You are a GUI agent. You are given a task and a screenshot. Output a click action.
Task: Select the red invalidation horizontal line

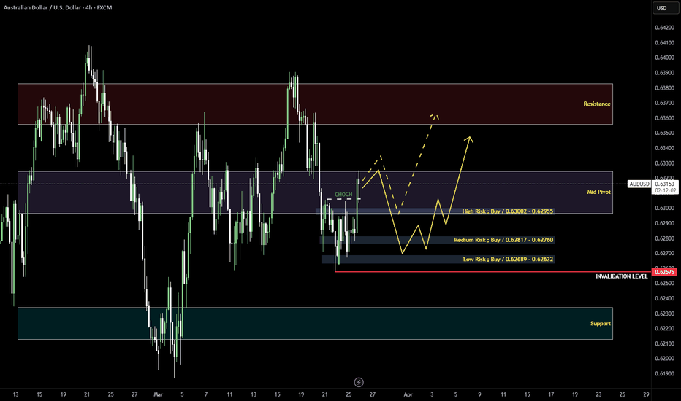[493, 272]
